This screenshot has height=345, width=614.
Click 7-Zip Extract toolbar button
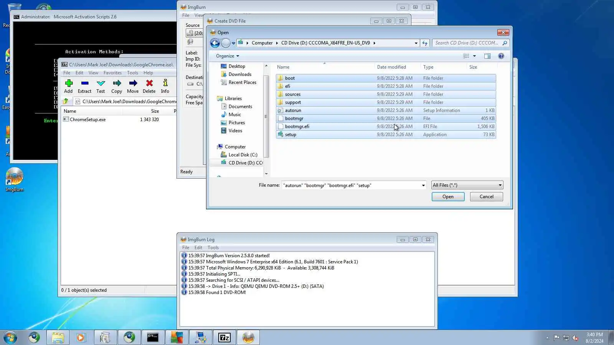pyautogui.click(x=84, y=86)
